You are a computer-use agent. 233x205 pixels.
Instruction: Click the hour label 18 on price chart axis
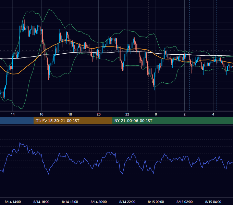click(x=70, y=114)
